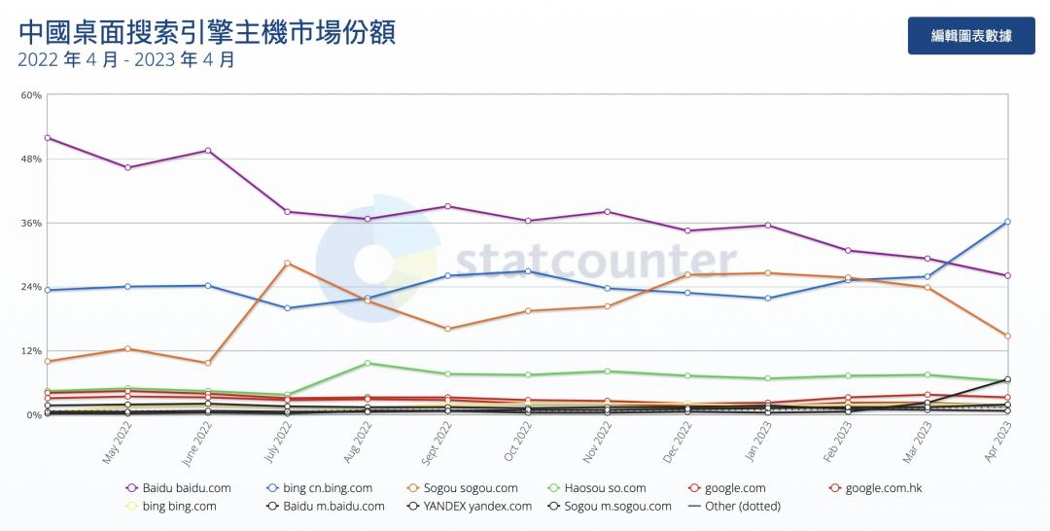1050x531 pixels.
Task: Click the Baidu line's Apr 2023 data point
Action: 1007,275
